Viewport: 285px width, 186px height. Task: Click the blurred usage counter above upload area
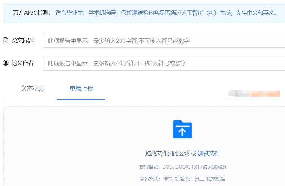254,93
